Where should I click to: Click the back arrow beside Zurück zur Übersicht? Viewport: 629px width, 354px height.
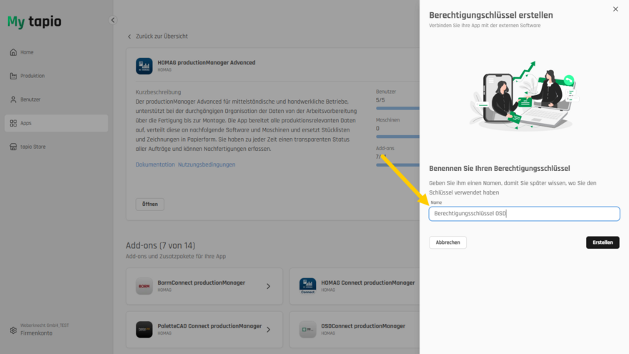pyautogui.click(x=129, y=36)
